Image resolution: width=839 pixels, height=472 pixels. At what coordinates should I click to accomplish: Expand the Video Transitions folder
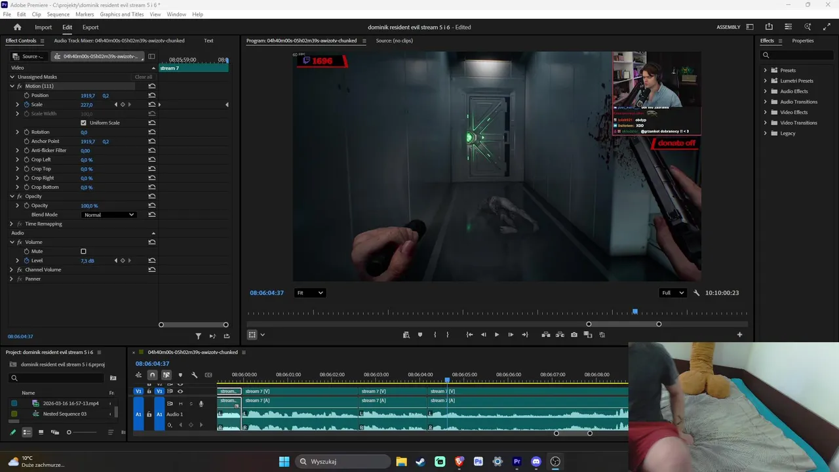pyautogui.click(x=765, y=123)
